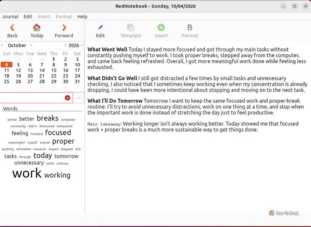The height and width of the screenshot is (227, 311).
Task: Select October 4 in the calendar
Action: (6, 65)
